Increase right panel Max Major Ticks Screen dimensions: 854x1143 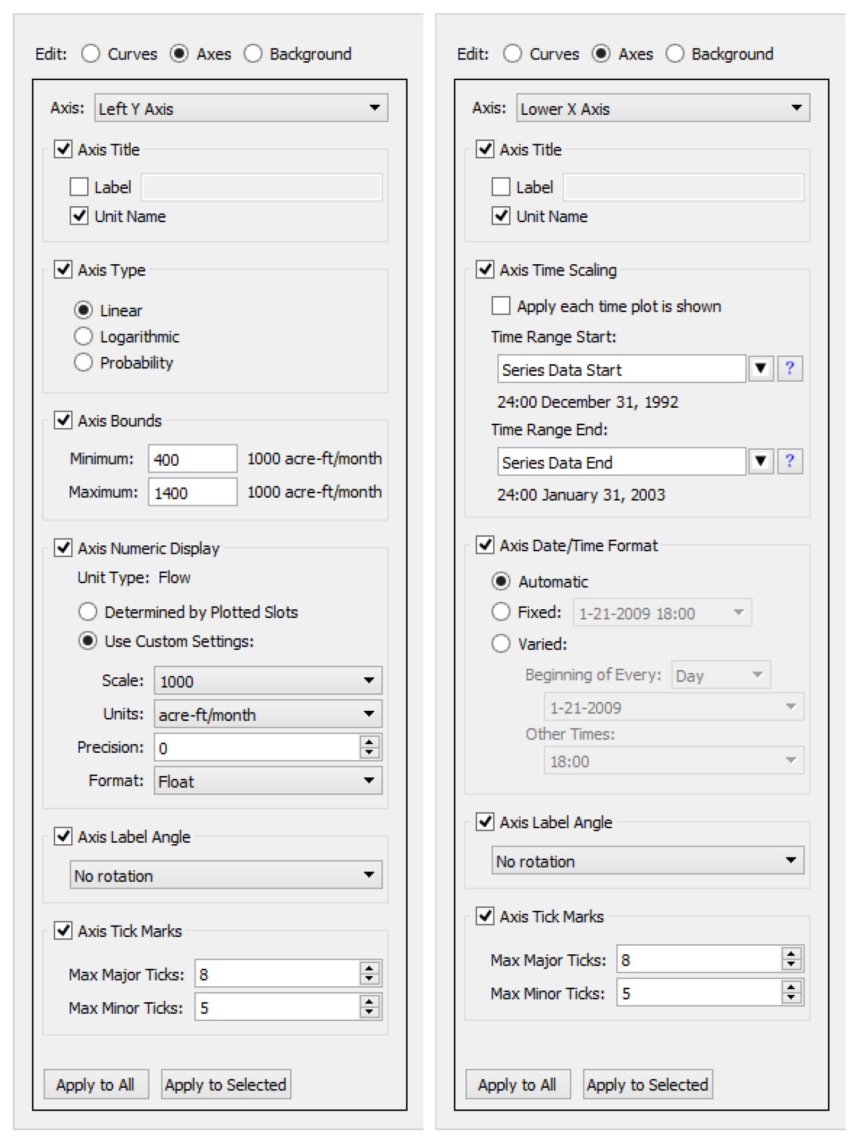click(791, 954)
